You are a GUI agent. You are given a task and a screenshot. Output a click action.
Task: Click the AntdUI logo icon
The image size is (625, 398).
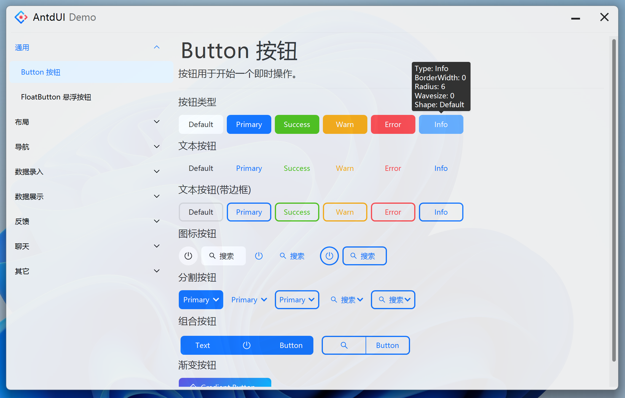click(x=21, y=17)
